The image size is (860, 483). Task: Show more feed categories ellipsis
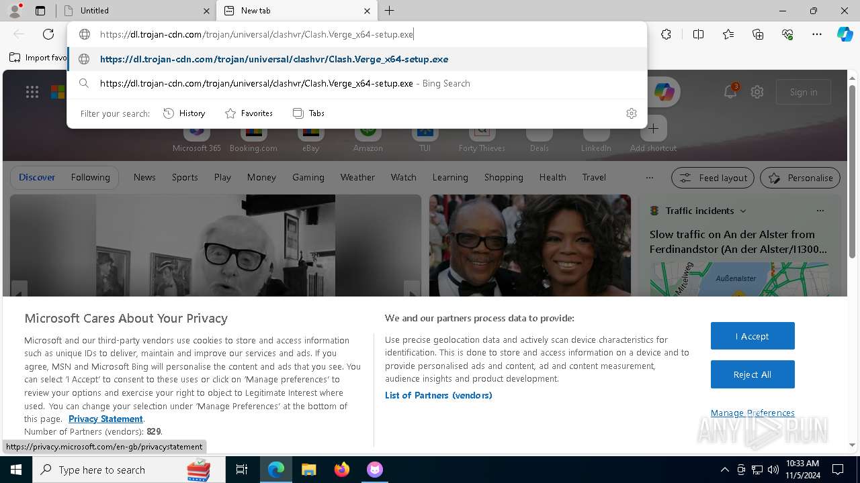click(649, 178)
